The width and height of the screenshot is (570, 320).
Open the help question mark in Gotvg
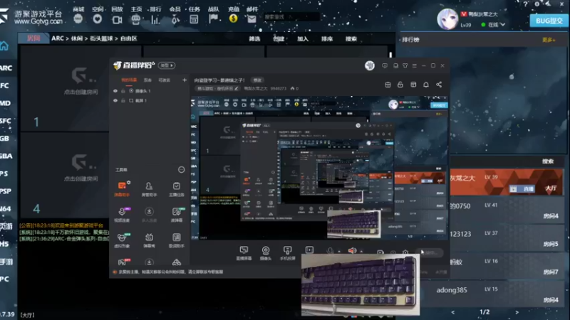525,4
